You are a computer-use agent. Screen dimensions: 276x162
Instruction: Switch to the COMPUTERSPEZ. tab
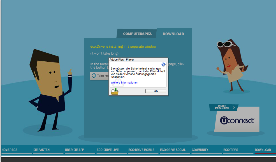[137, 34]
